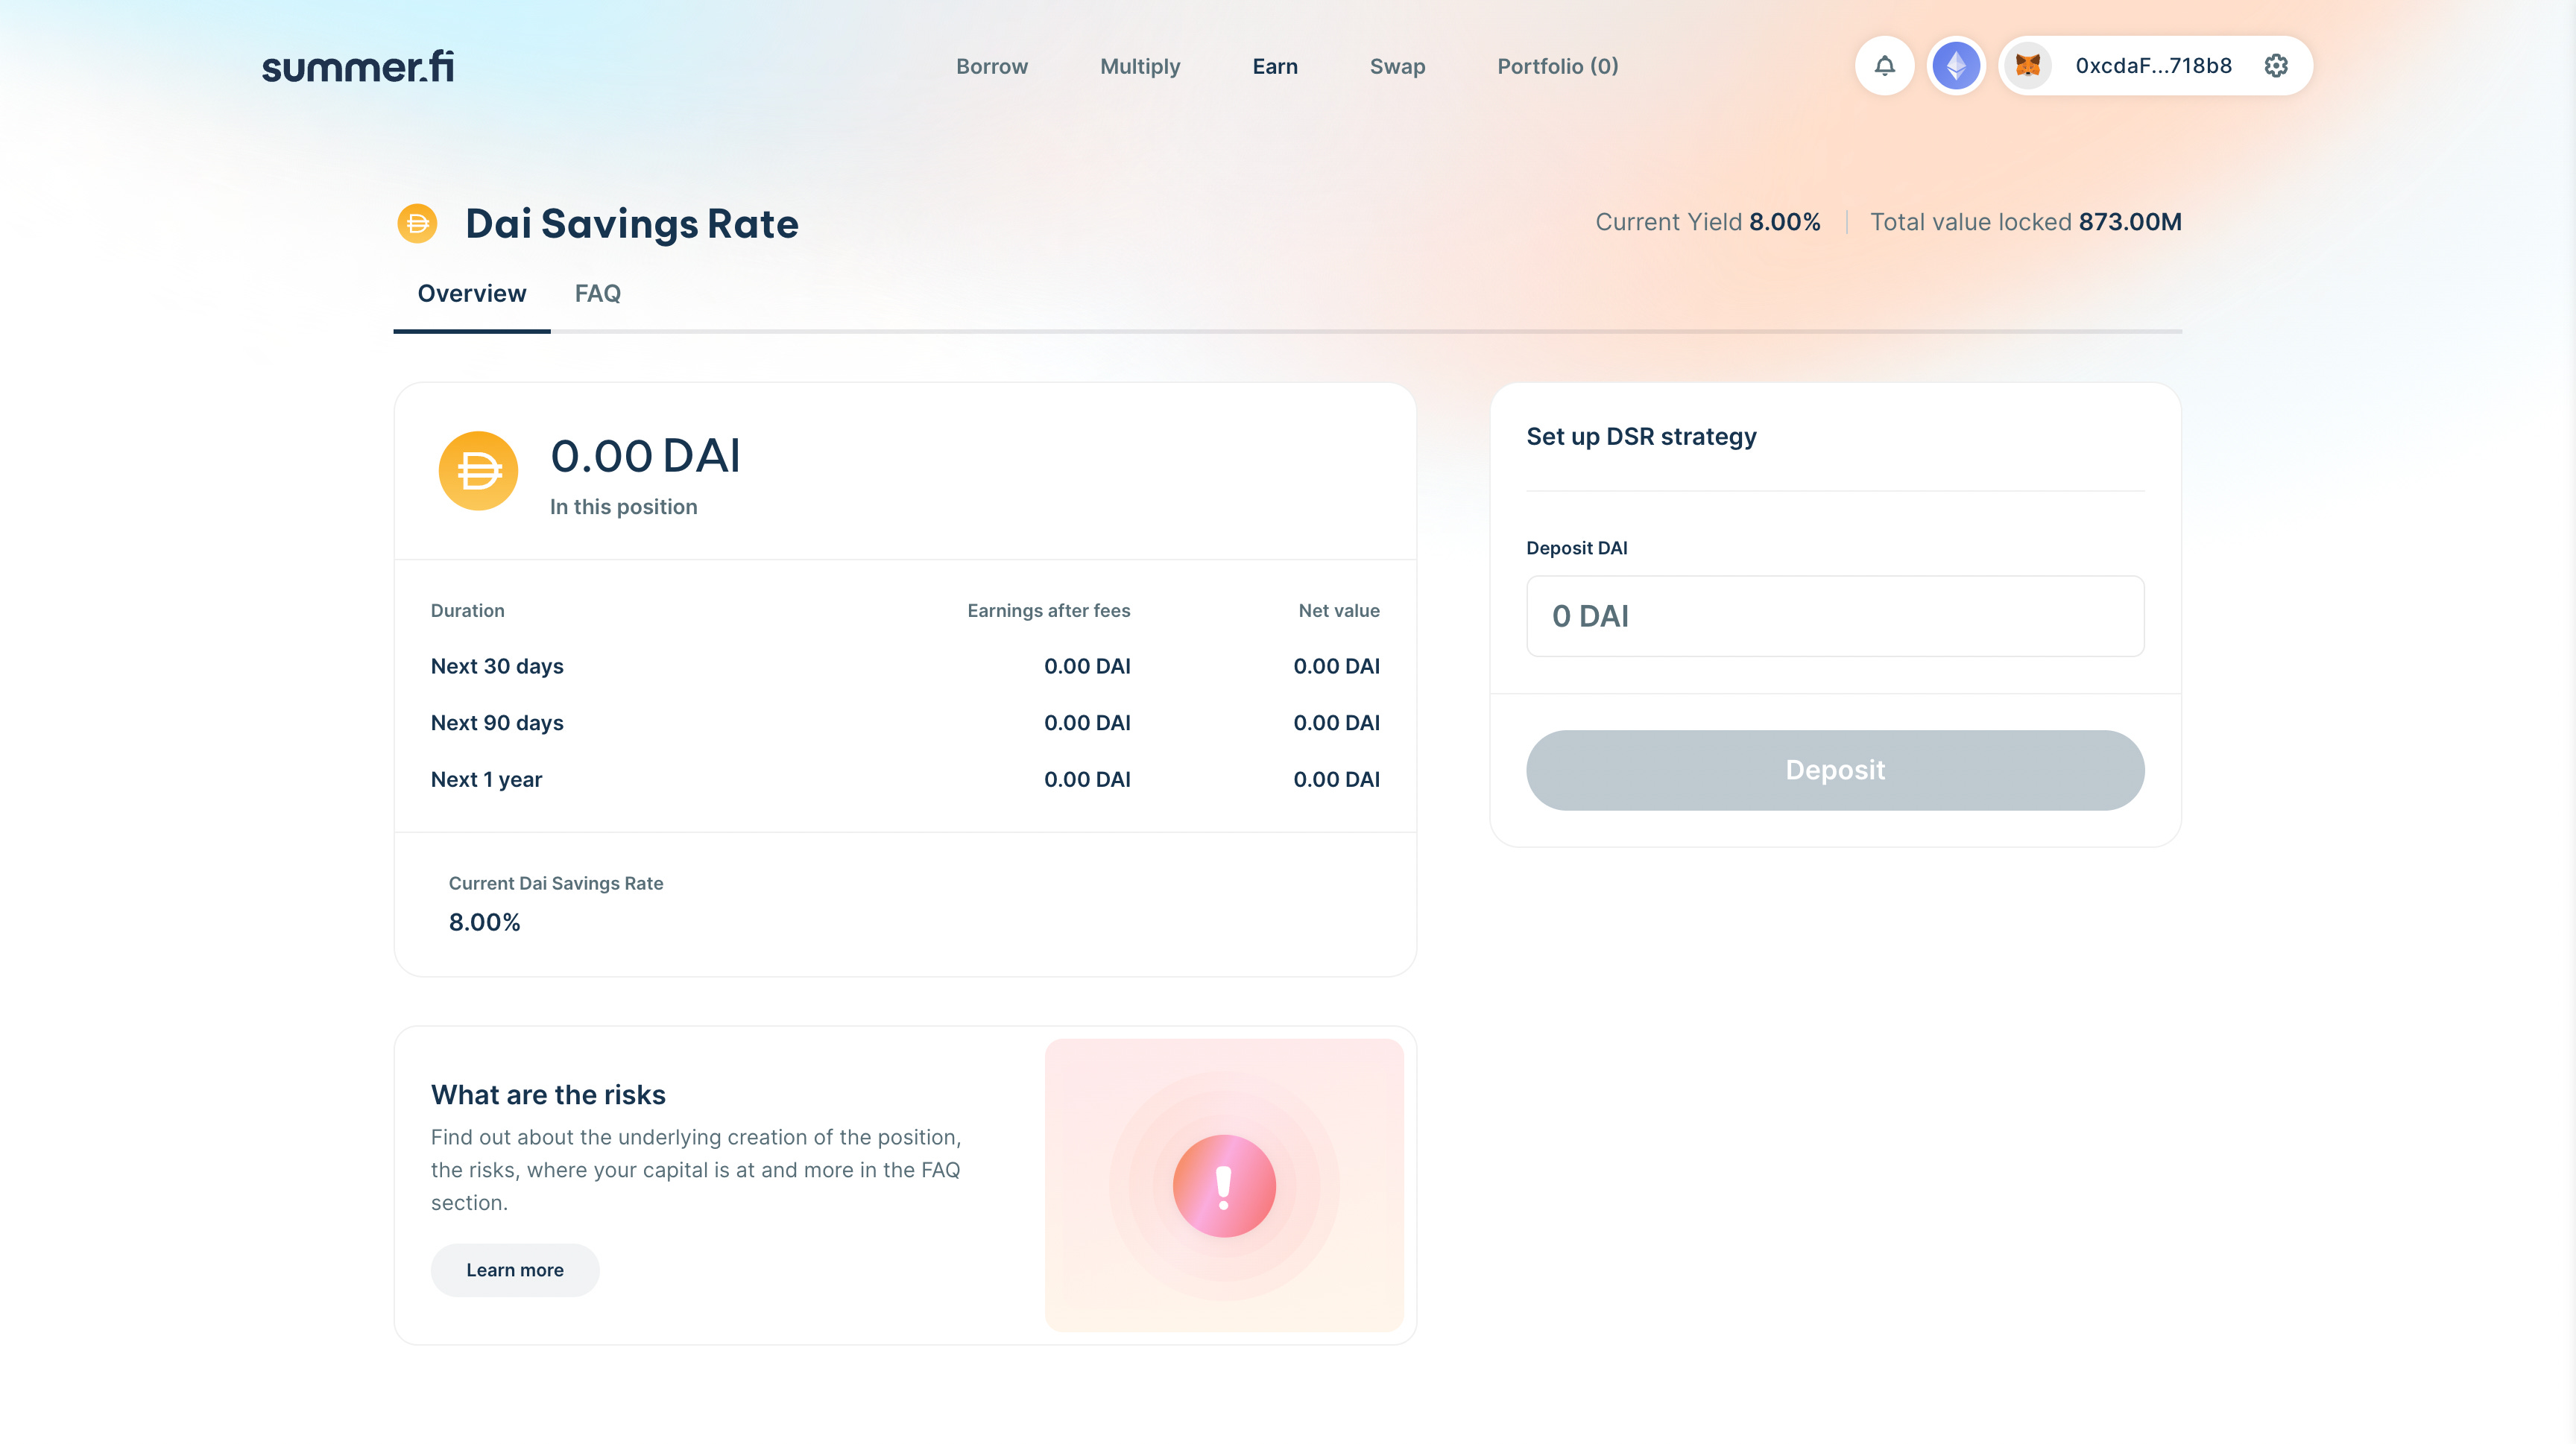The width and height of the screenshot is (2576, 1444).
Task: Click the MetaMask fox wallet icon
Action: (x=2028, y=66)
